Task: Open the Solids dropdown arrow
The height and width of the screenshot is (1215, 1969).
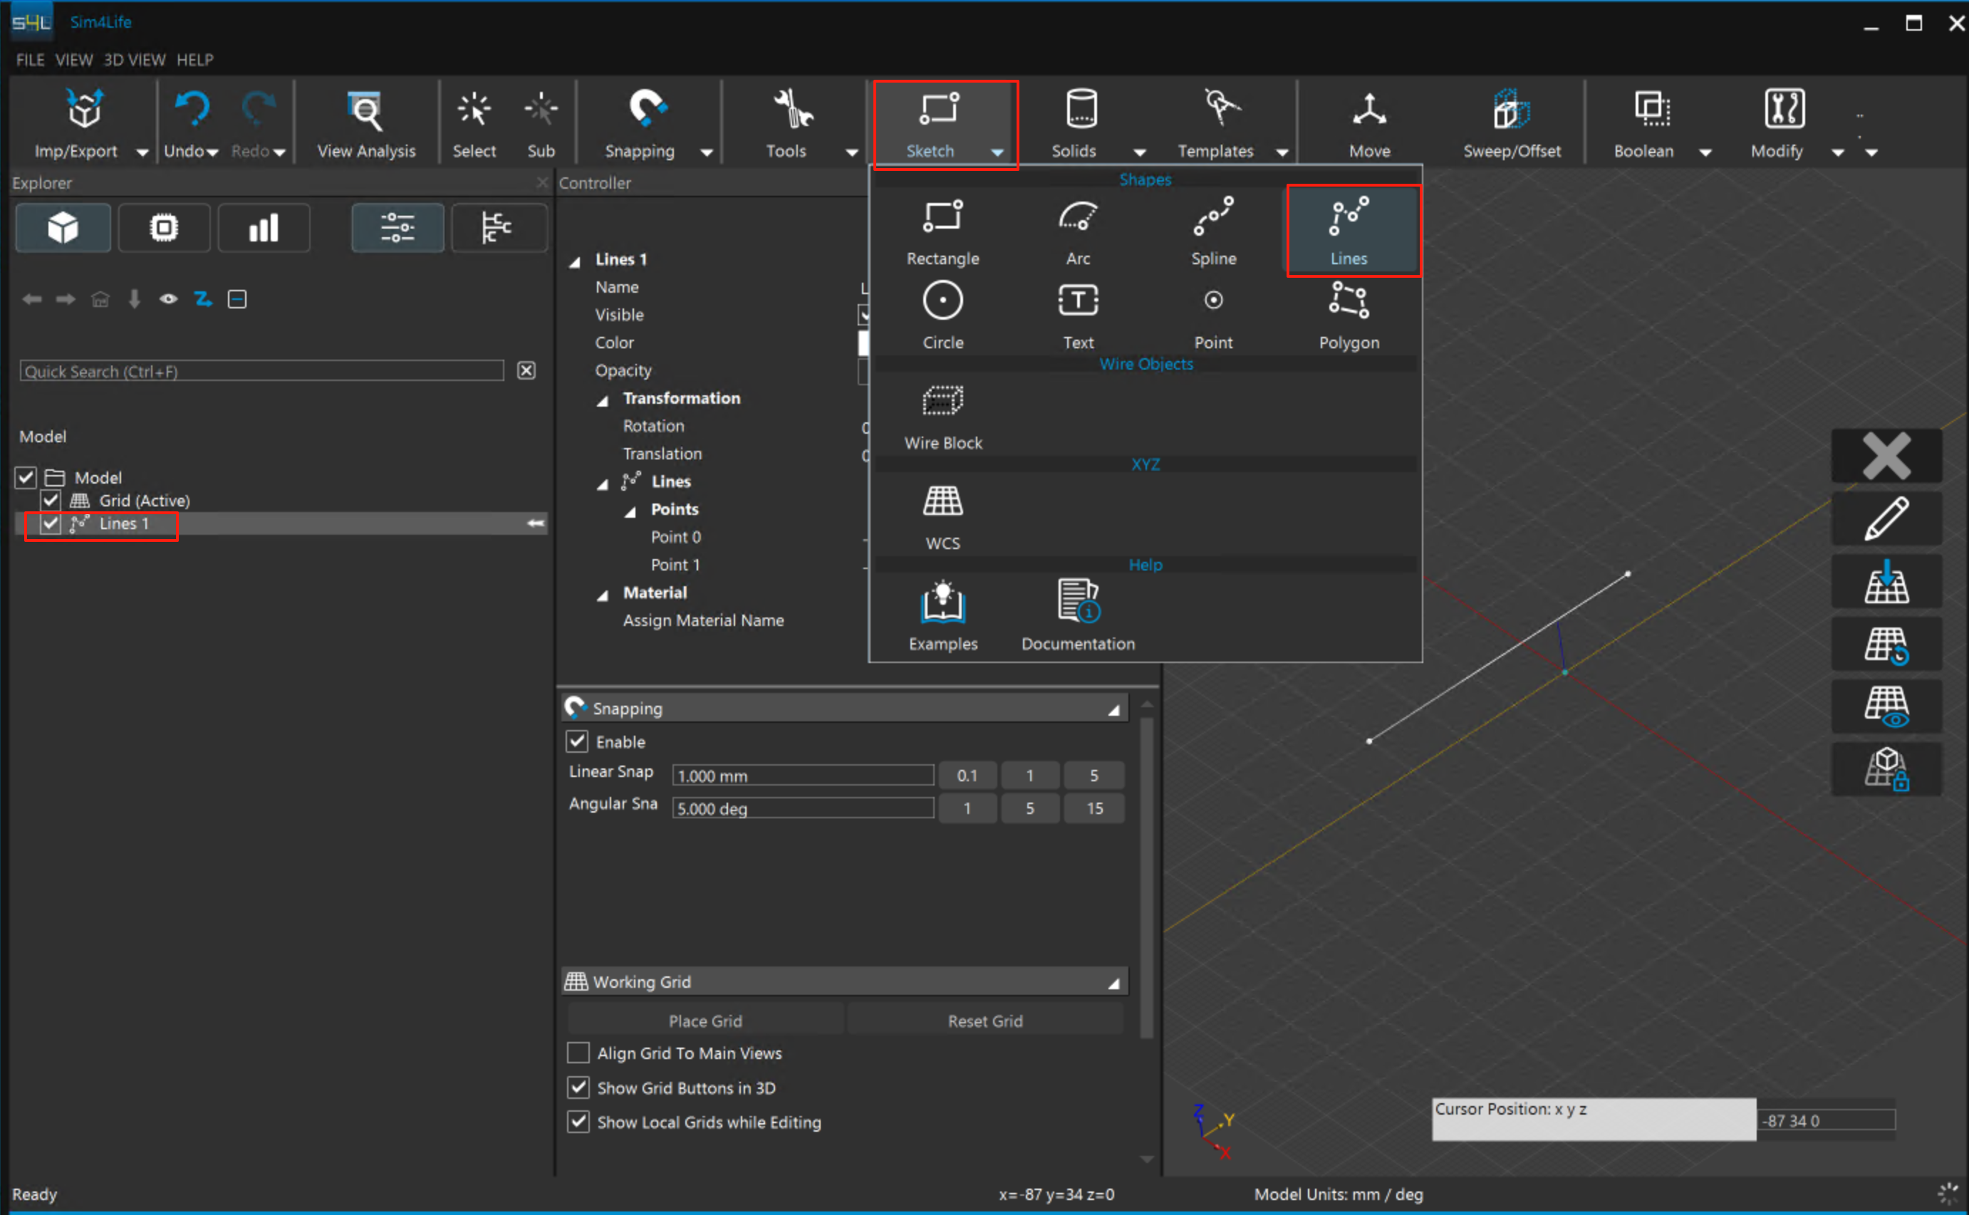Action: [1139, 152]
